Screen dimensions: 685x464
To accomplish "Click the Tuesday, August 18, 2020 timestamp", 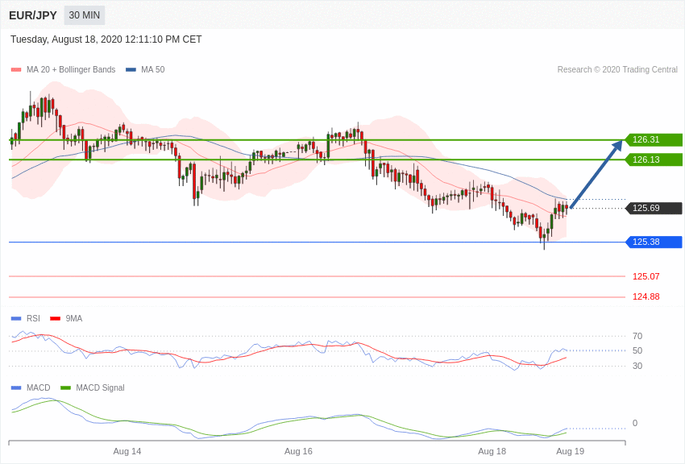I will pos(106,39).
